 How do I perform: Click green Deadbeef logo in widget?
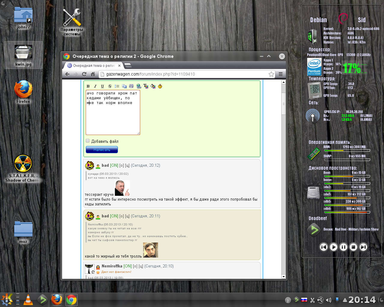click(314, 230)
